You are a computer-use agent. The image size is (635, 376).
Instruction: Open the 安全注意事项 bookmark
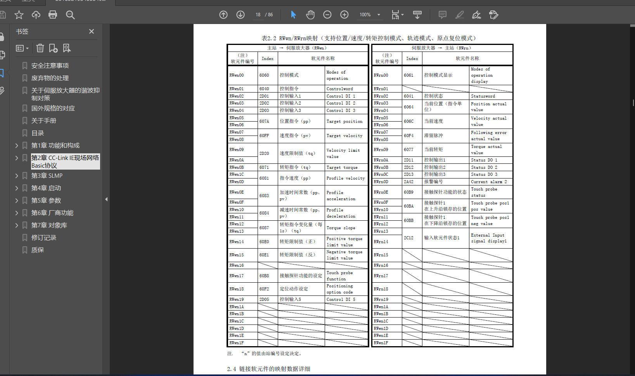pyautogui.click(x=50, y=66)
